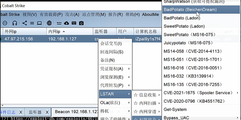Expand the ☆ 内网穿透 submenu

tap(147, 112)
